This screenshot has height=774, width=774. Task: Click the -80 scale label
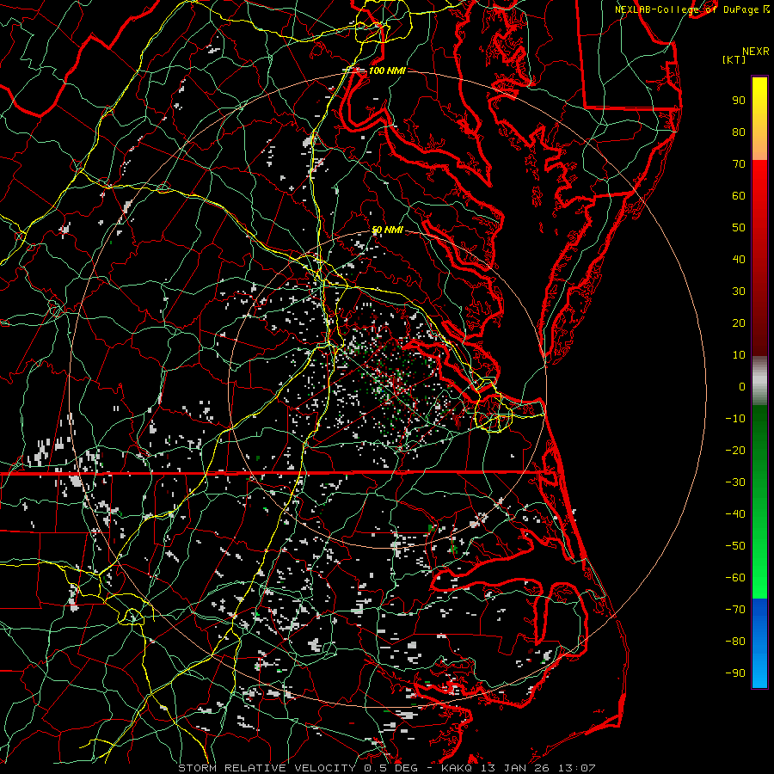[x=735, y=642]
